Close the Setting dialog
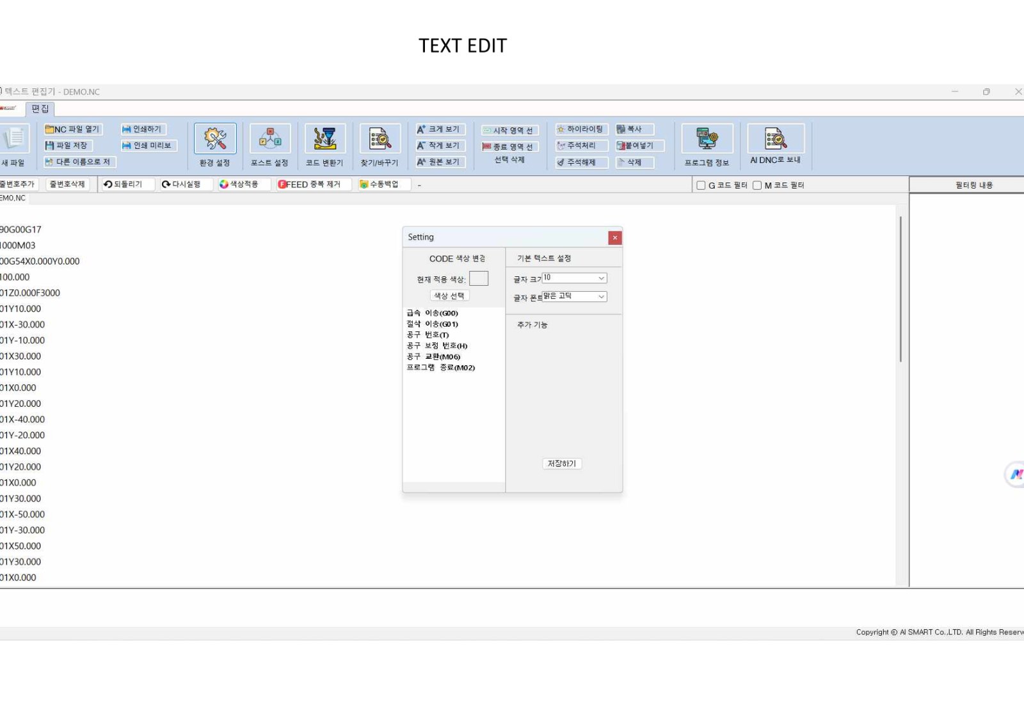 (x=614, y=237)
